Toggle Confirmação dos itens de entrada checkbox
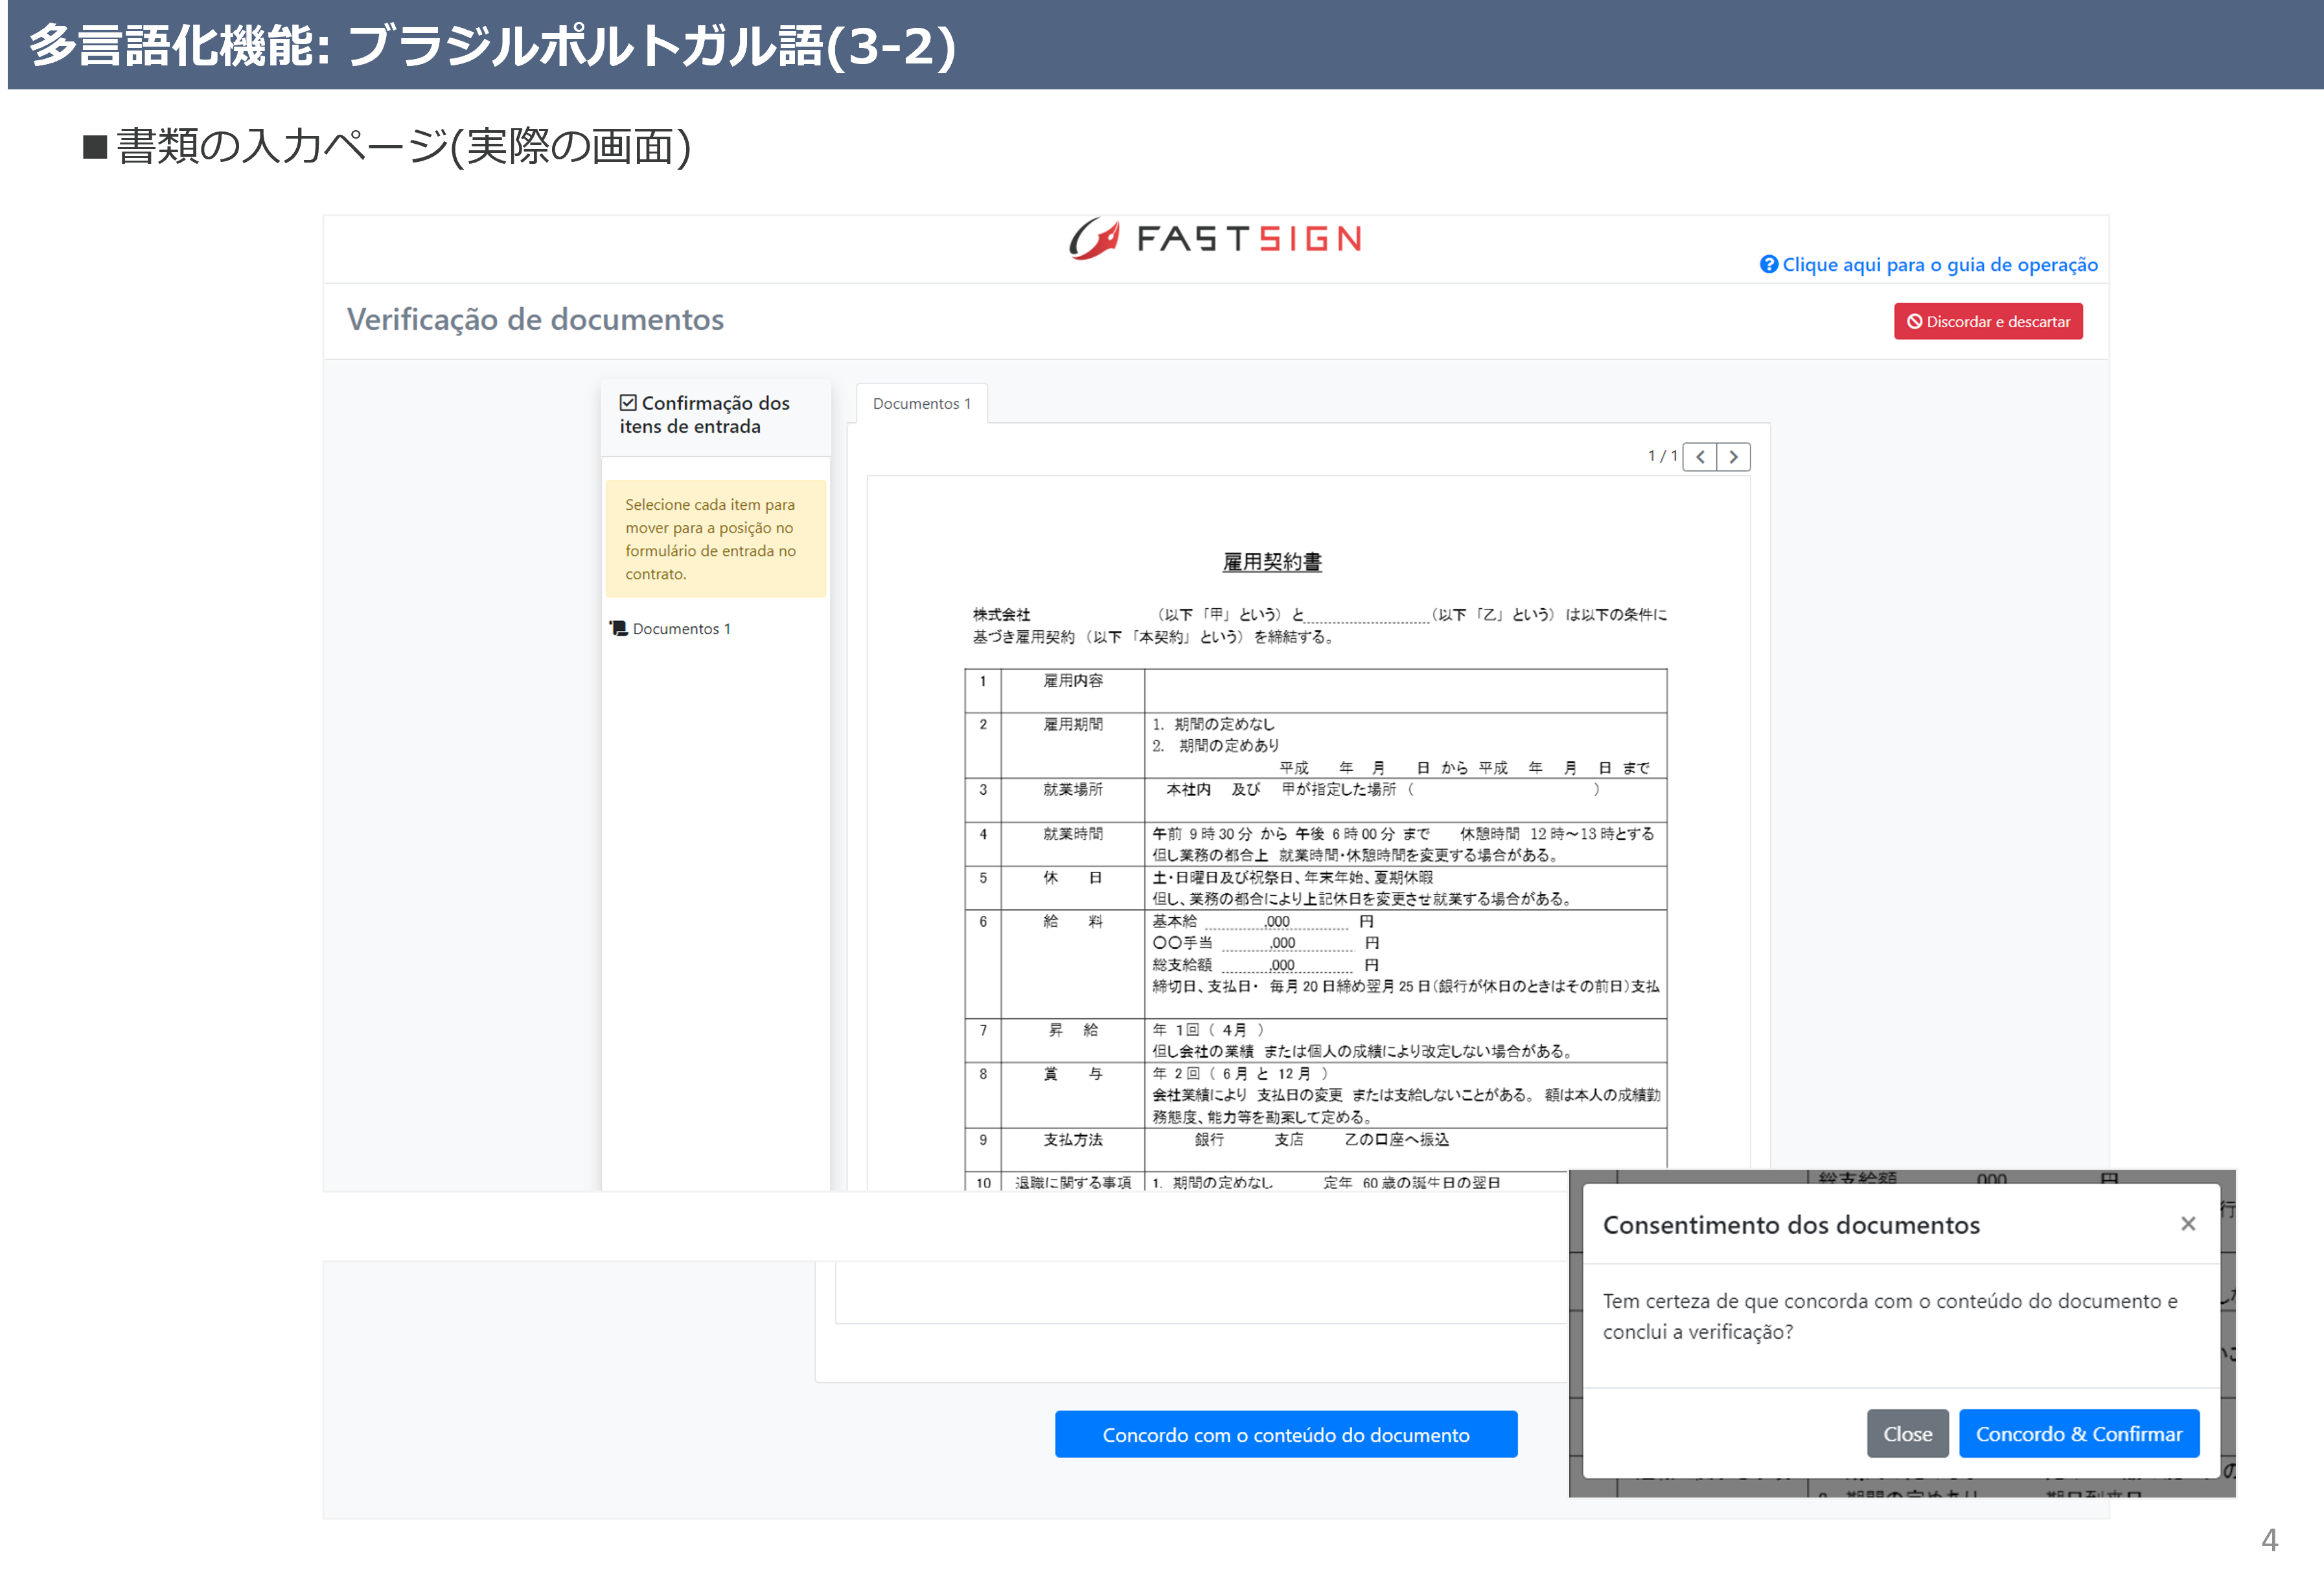 click(x=628, y=403)
